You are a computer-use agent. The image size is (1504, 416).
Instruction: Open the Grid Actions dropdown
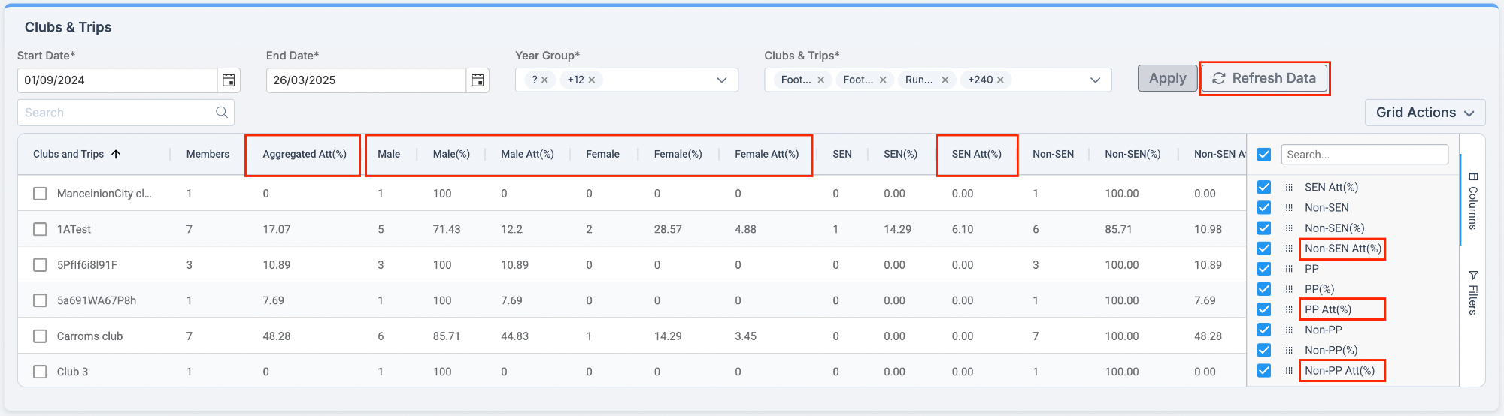coord(1424,113)
